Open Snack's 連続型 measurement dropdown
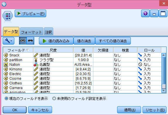The image size is (168, 115). (x=53, y=55)
